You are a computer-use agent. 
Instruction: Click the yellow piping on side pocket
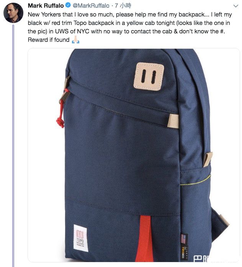195,181
